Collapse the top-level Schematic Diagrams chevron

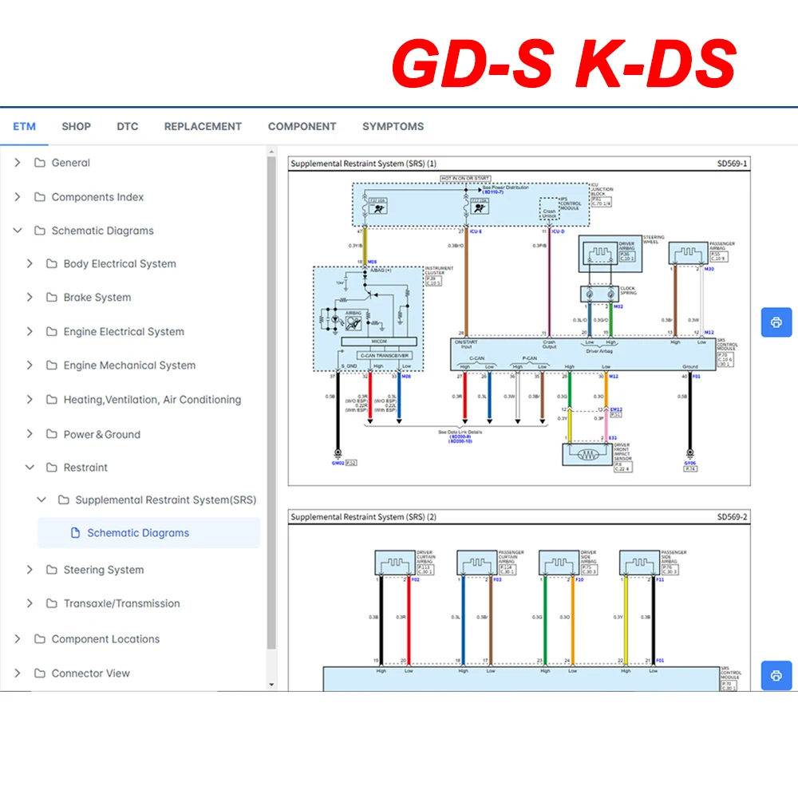18,231
